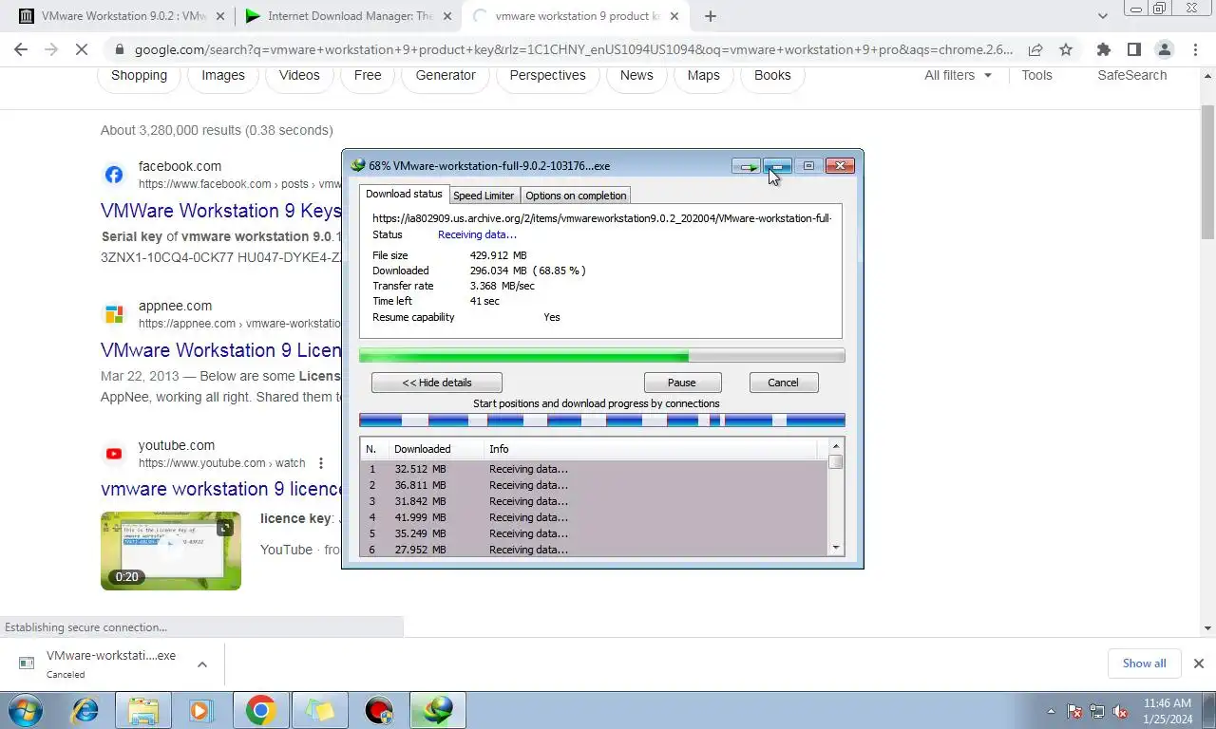Viewport: 1216px width, 729px height.
Task: Click youtube.com result favicon
Action: [x=114, y=454]
